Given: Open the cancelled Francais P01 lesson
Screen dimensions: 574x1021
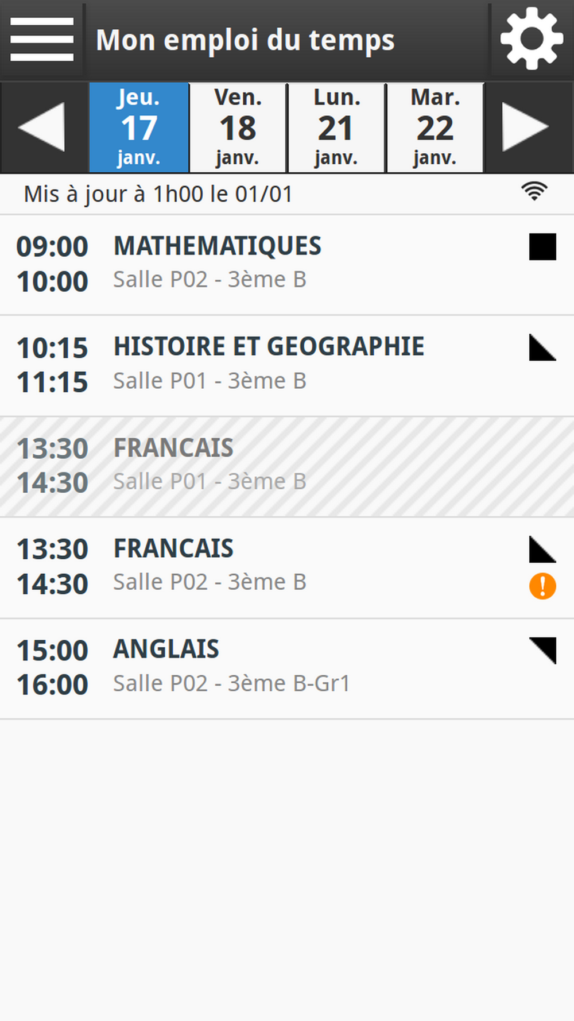Looking at the screenshot, I should click(x=258, y=465).
